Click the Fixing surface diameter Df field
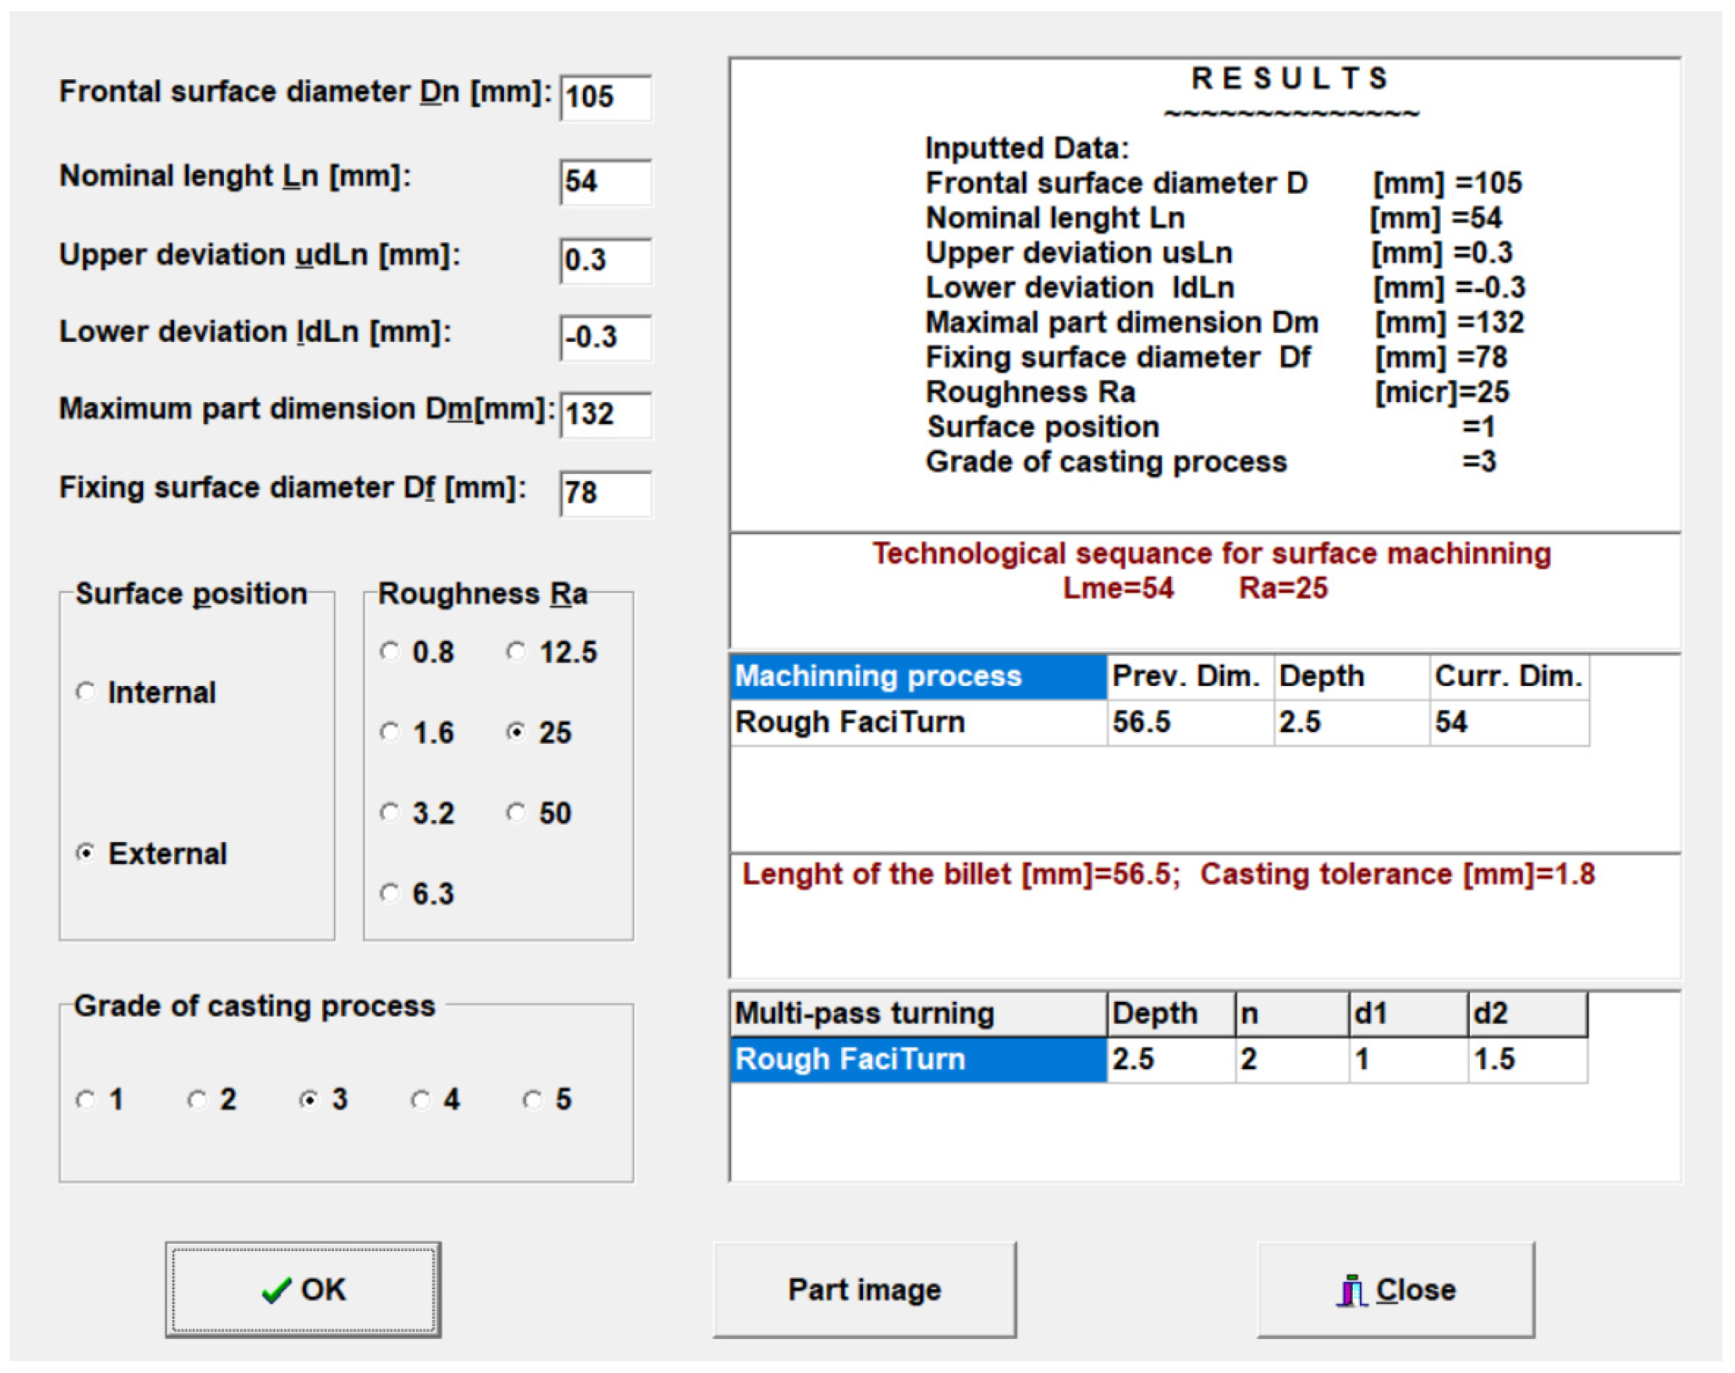 605,493
